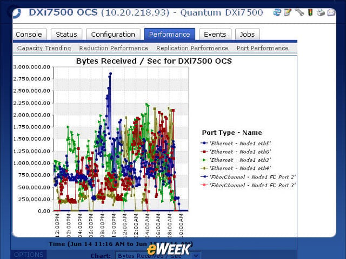Viewport: 346px width, 259px height.
Task: Click the circular logo beside DXi7500 OCS
Action: 16,13
